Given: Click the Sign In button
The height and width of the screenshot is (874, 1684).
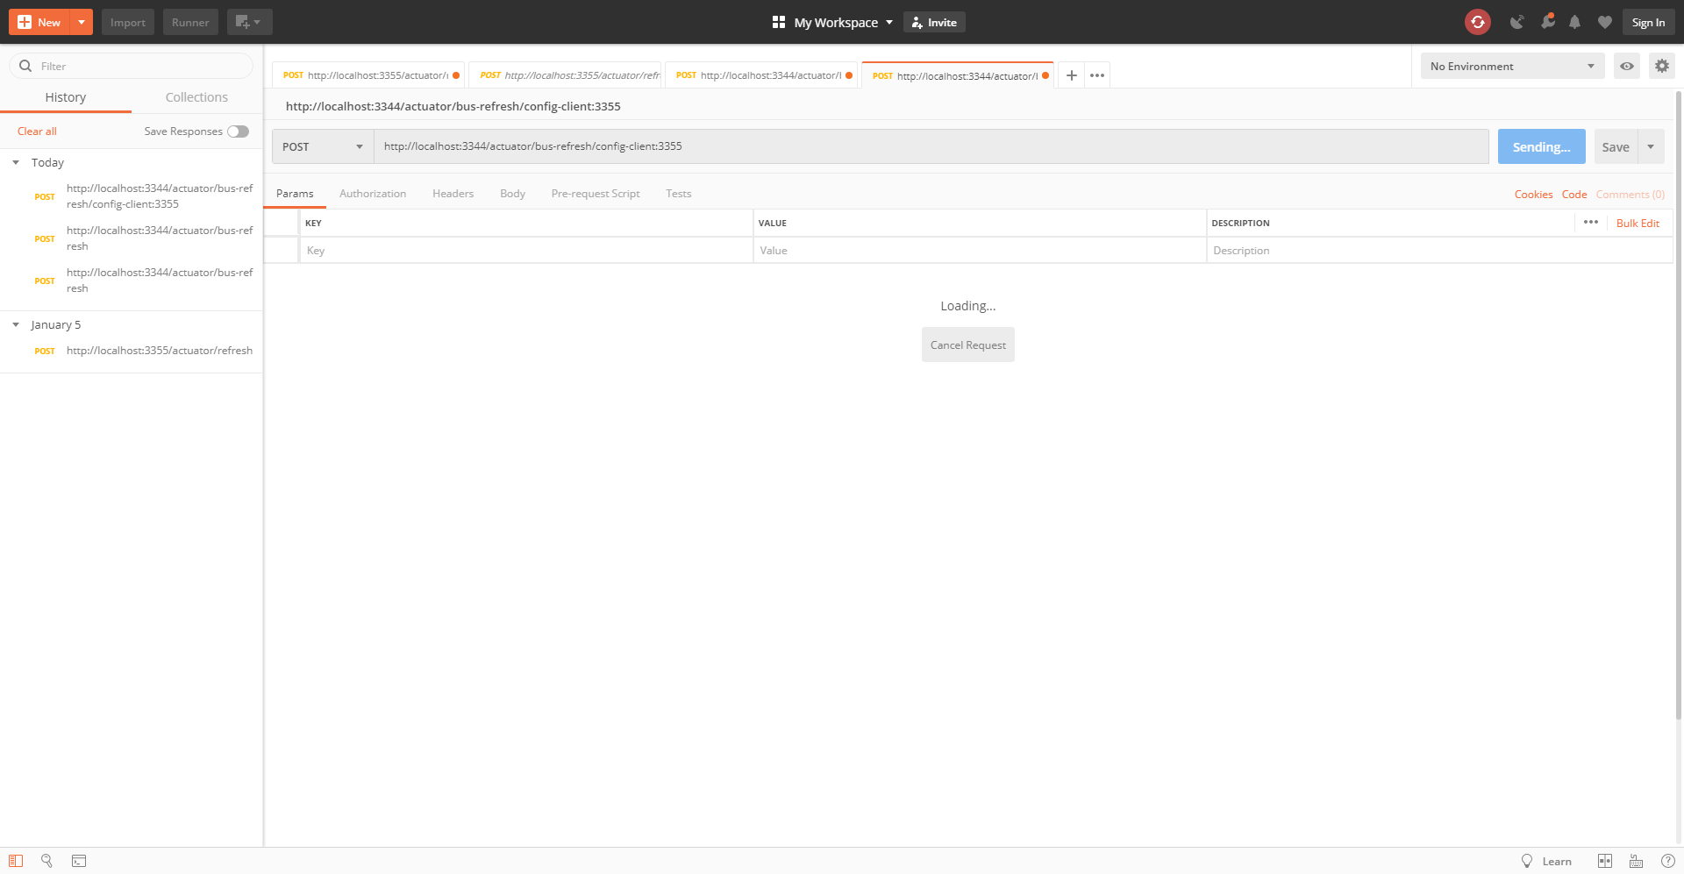Looking at the screenshot, I should pos(1648,22).
